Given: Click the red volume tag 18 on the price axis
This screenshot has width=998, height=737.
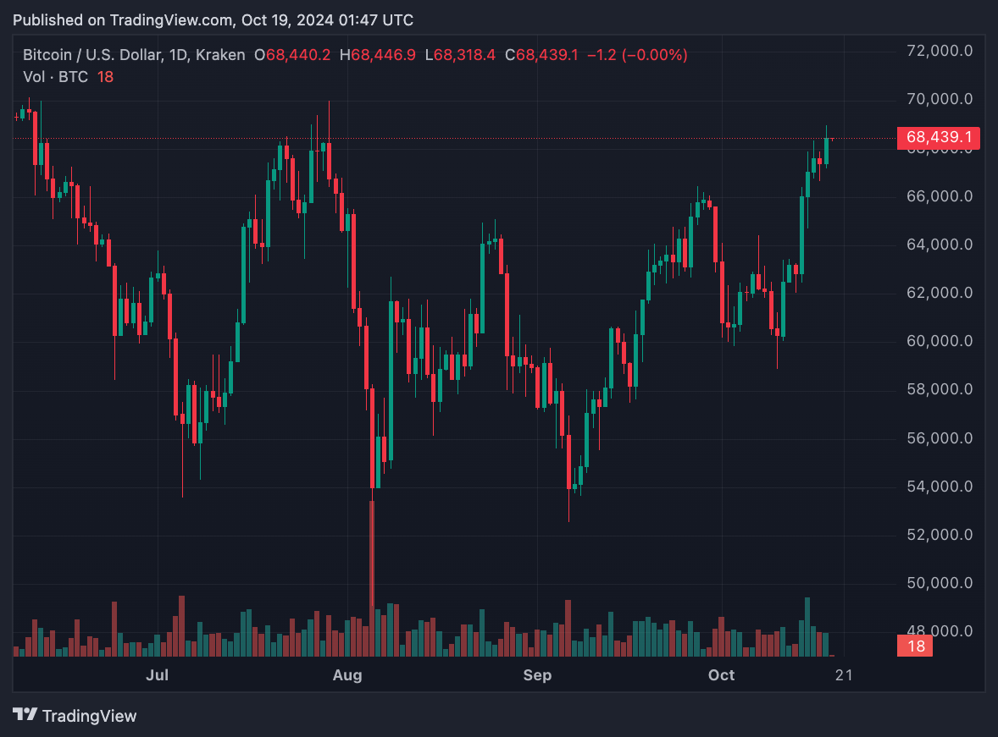Looking at the screenshot, I should pyautogui.click(x=915, y=646).
